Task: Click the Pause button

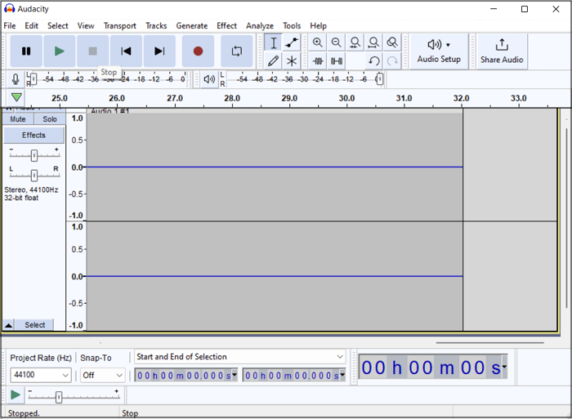Action: [26, 51]
